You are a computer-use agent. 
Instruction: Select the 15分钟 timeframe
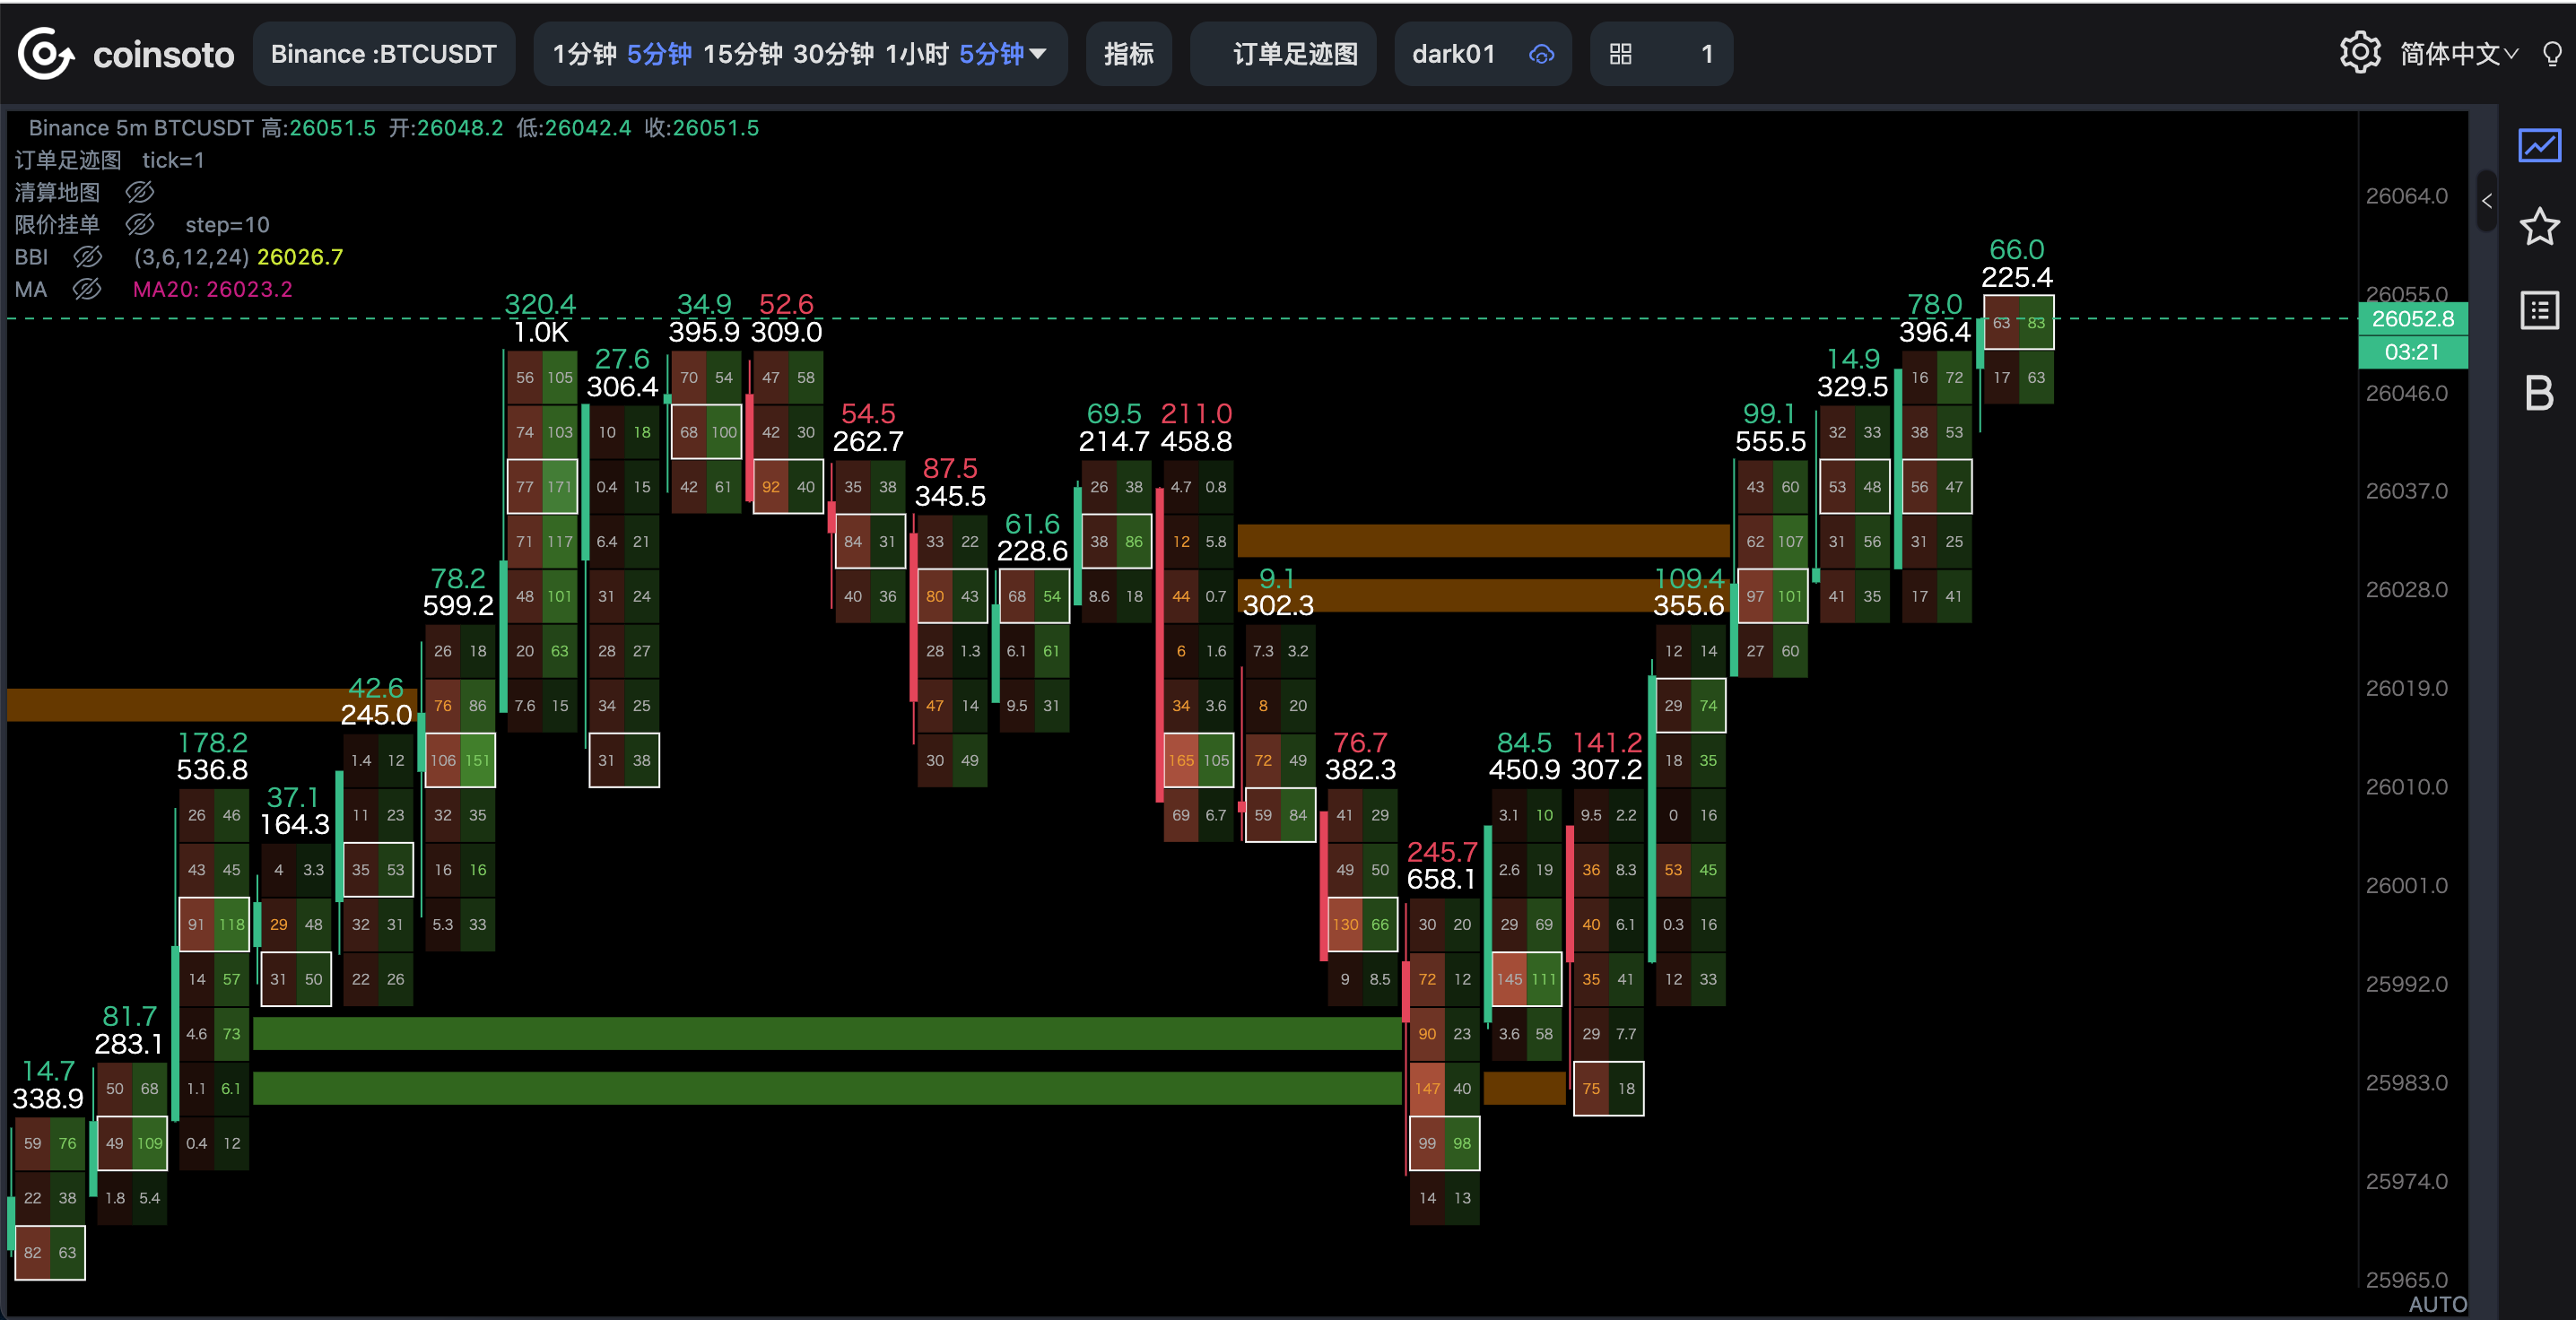pos(742,54)
